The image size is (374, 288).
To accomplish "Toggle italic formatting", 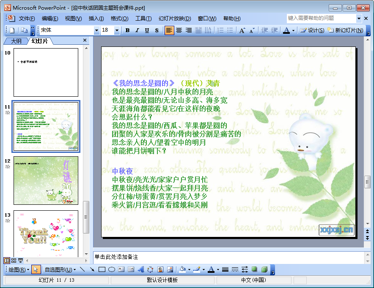I will point(137,30).
